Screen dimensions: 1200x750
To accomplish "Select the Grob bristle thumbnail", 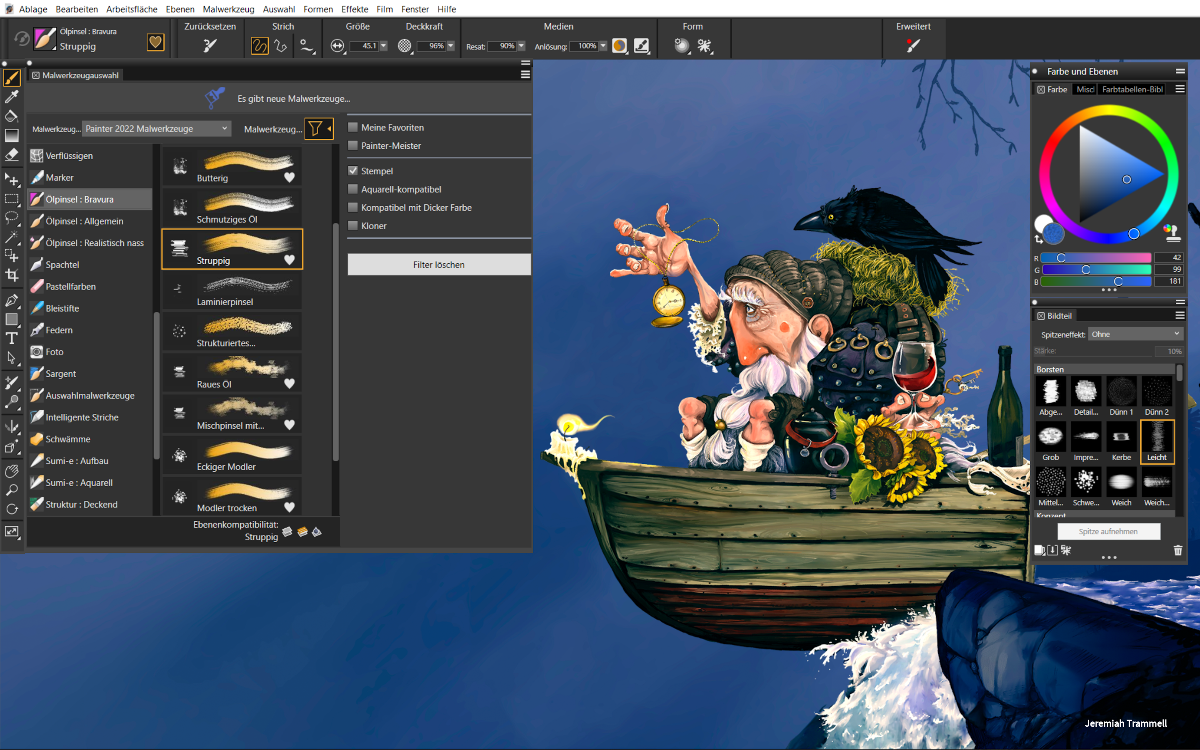I will click(x=1050, y=442).
